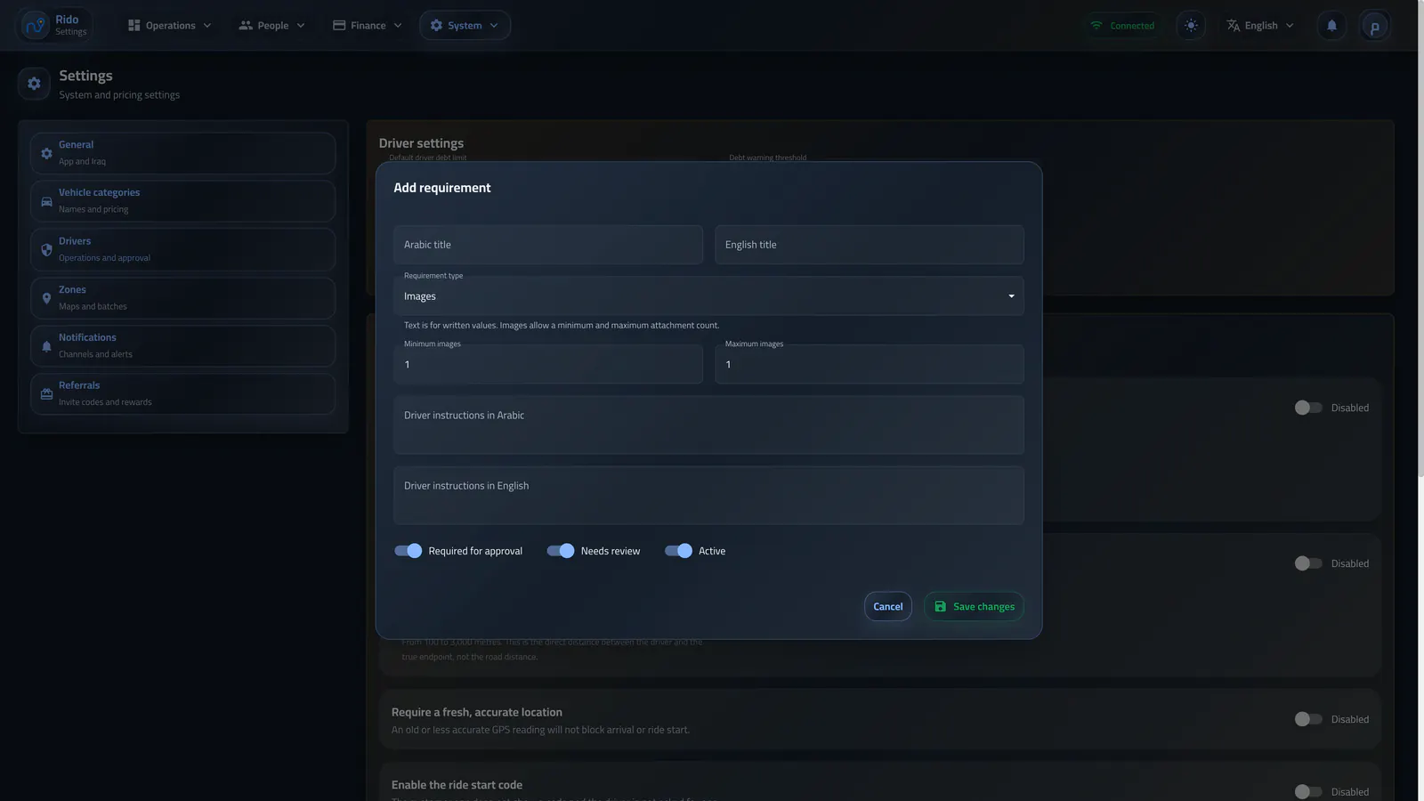This screenshot has width=1424, height=801.
Task: Open the People menu
Action: 271,26
